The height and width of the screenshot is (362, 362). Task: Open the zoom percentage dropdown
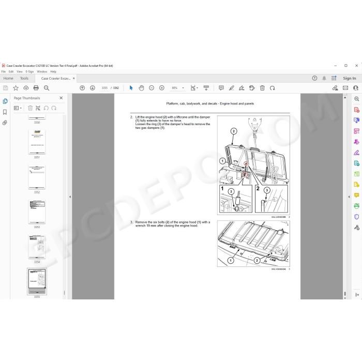pyautogui.click(x=183, y=88)
